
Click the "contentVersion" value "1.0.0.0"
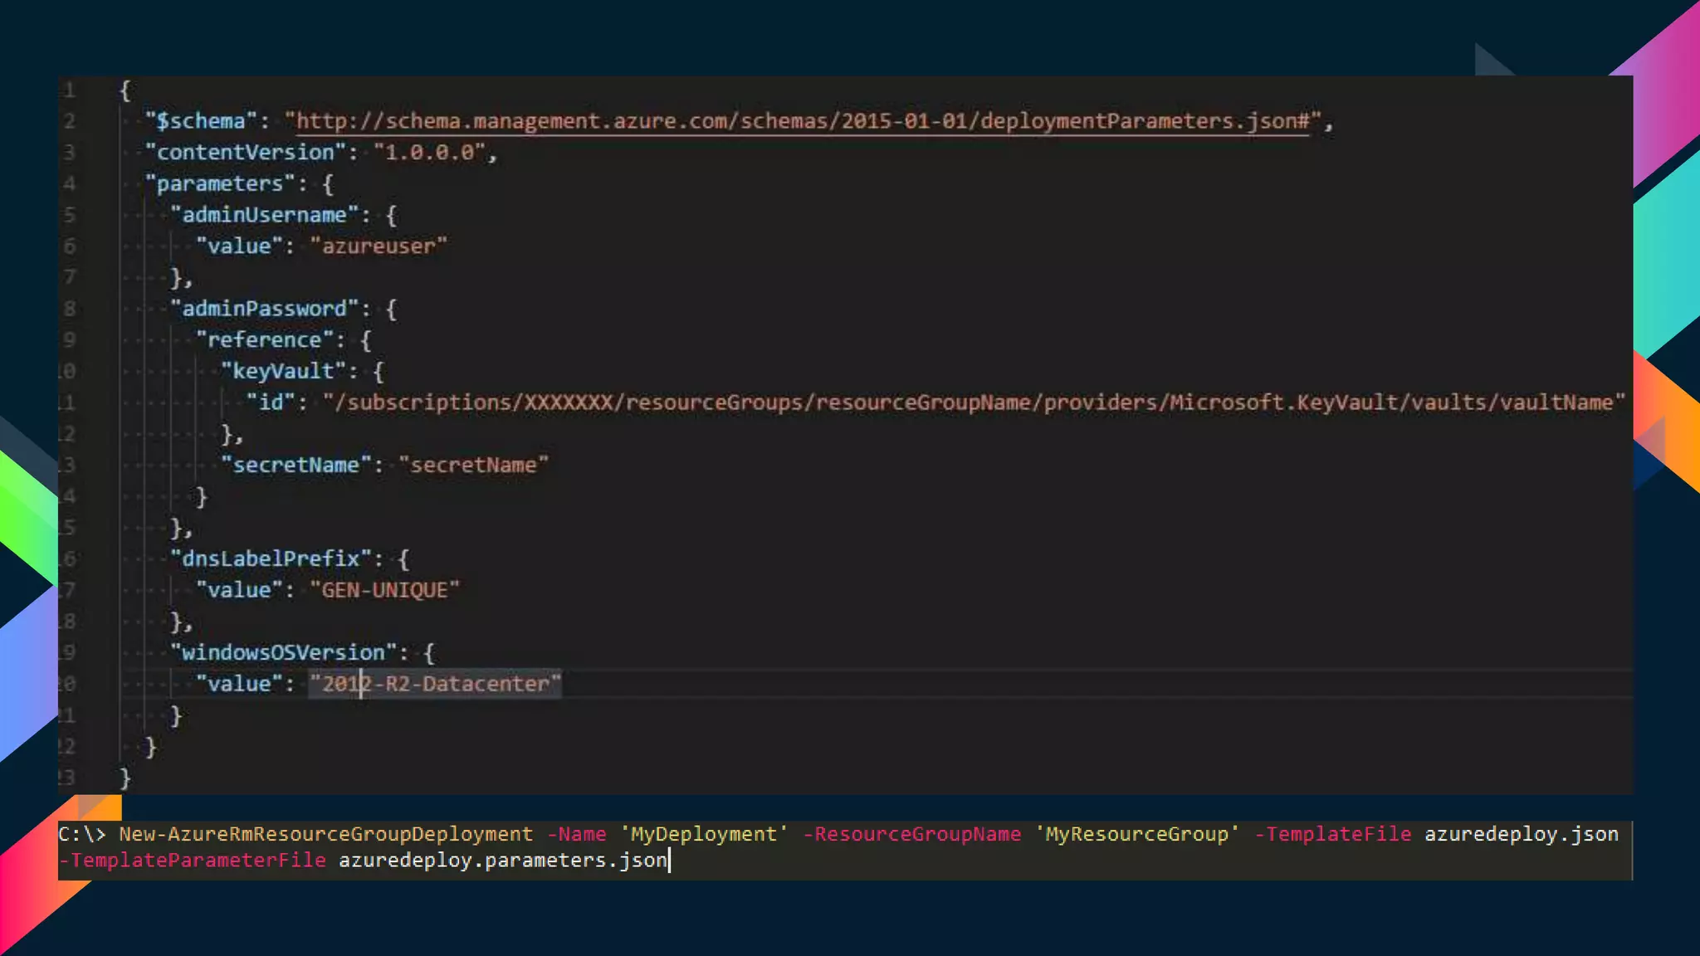(x=429, y=153)
